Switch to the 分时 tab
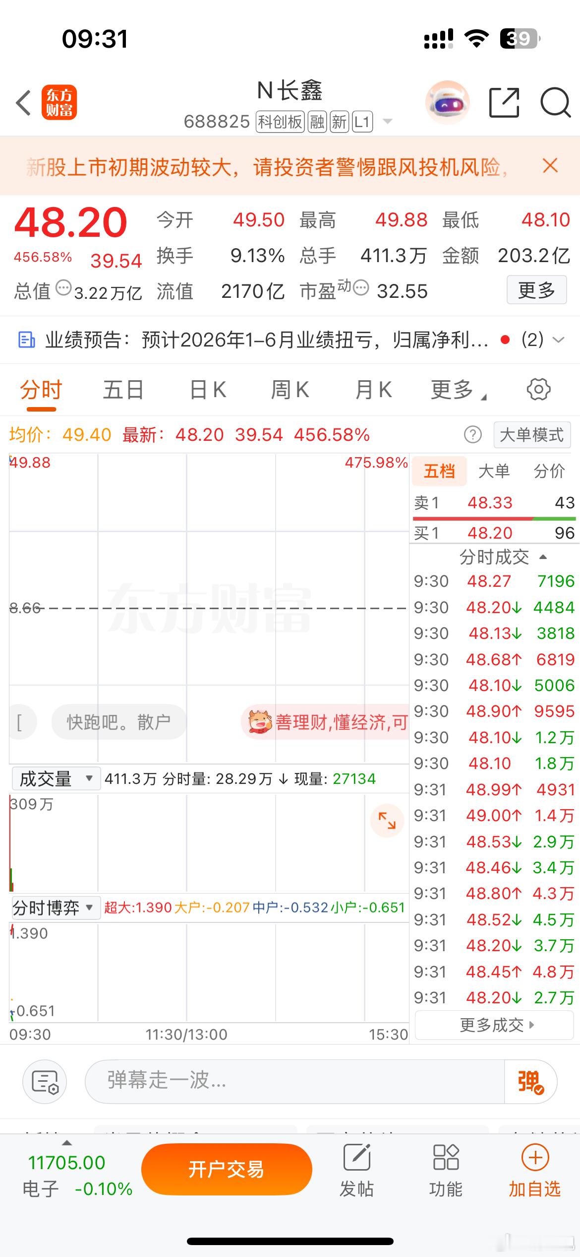Viewport: 580px width, 1257px height. pyautogui.click(x=41, y=390)
